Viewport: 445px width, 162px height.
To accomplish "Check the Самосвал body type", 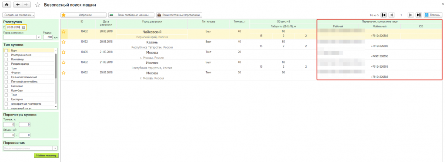I will point(6,86).
